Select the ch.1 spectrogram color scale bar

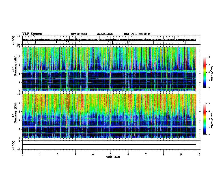(x=205, y=72)
